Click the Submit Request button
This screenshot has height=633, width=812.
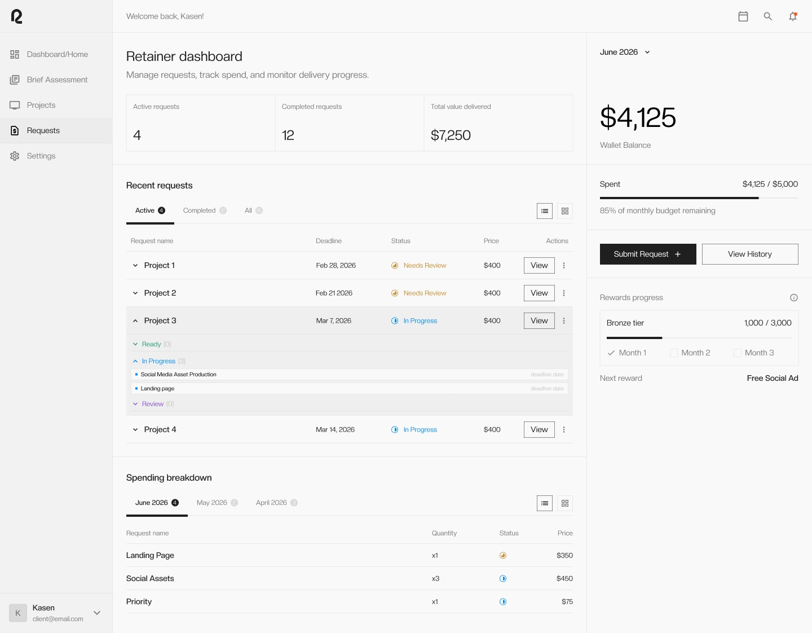(x=648, y=254)
